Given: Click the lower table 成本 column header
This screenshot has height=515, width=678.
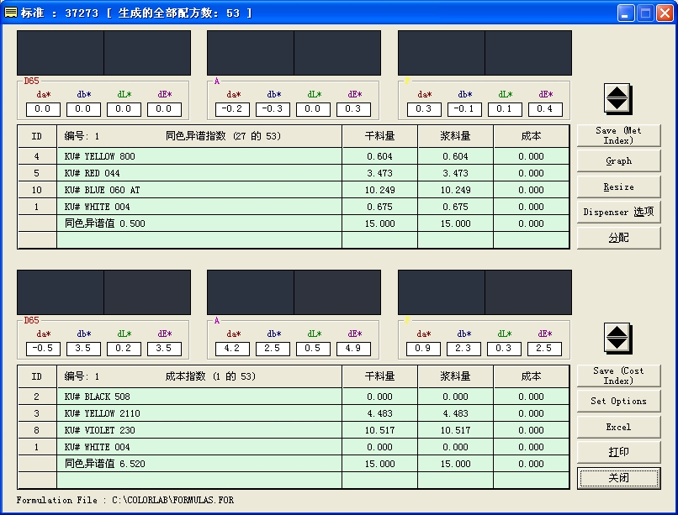Looking at the screenshot, I should [531, 376].
